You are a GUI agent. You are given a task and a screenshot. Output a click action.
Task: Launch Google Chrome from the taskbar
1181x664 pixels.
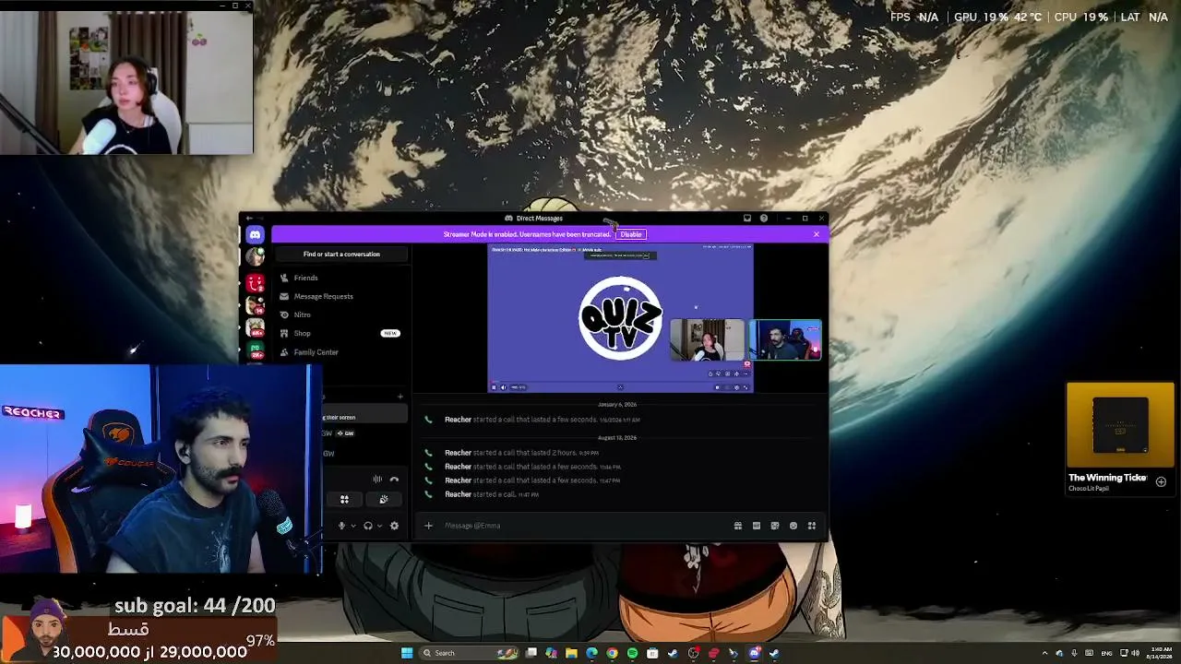point(612,653)
